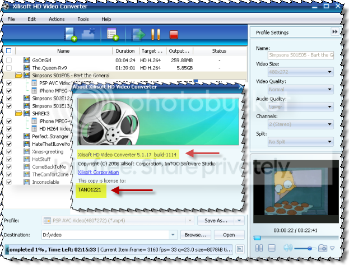Open snapshot options triangle in preview
The width and height of the screenshot is (349, 265).
(332, 248)
